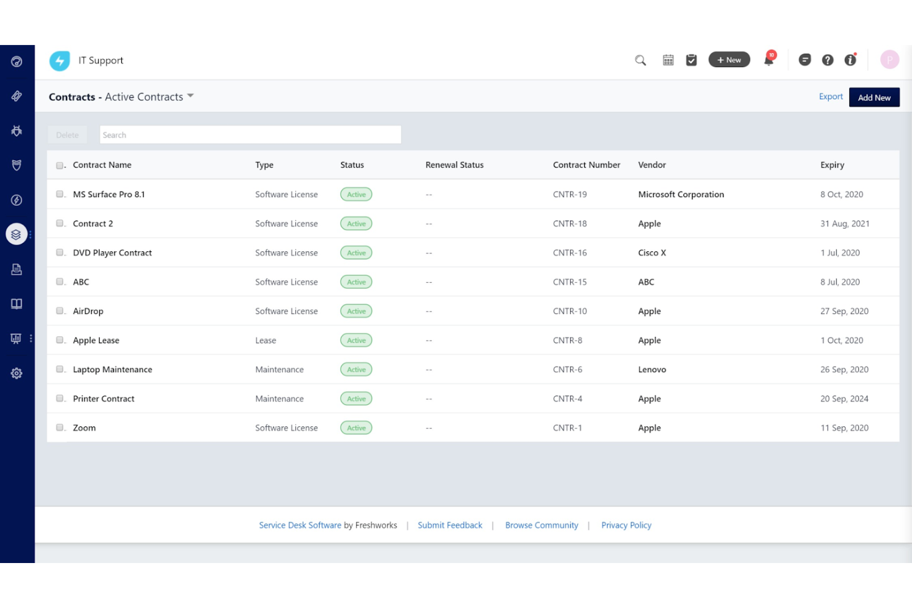Image resolution: width=912 pixels, height=608 pixels.
Task: Open the Problems bug icon in sidebar
Action: pos(17,131)
